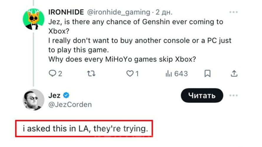Click Jez's reply text about LA
The width and height of the screenshot is (262, 147).
click(x=85, y=128)
